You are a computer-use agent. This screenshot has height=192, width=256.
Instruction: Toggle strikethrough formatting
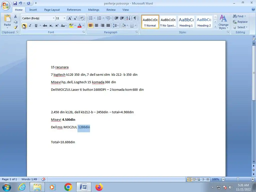(45, 25)
